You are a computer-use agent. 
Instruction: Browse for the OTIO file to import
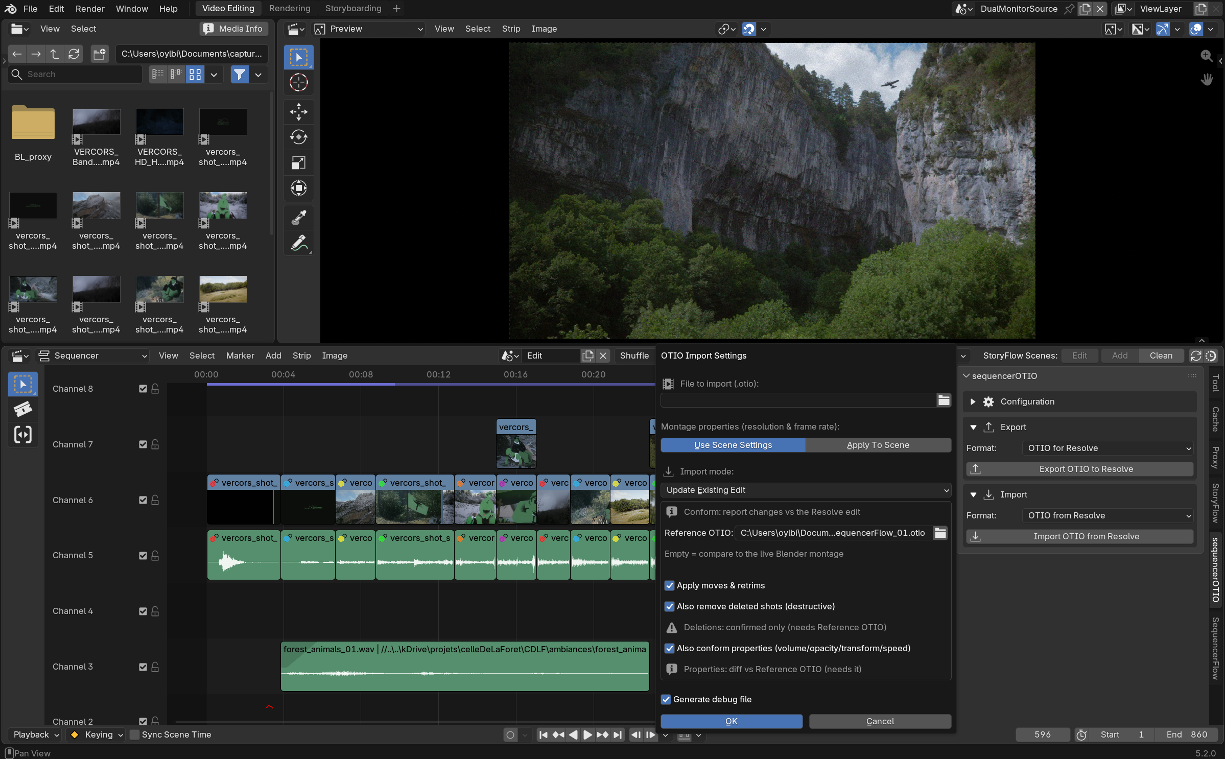[x=944, y=400]
